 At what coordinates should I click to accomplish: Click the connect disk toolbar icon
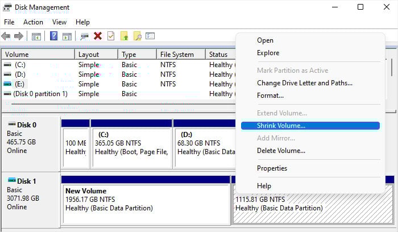pyautogui.click(x=84, y=36)
